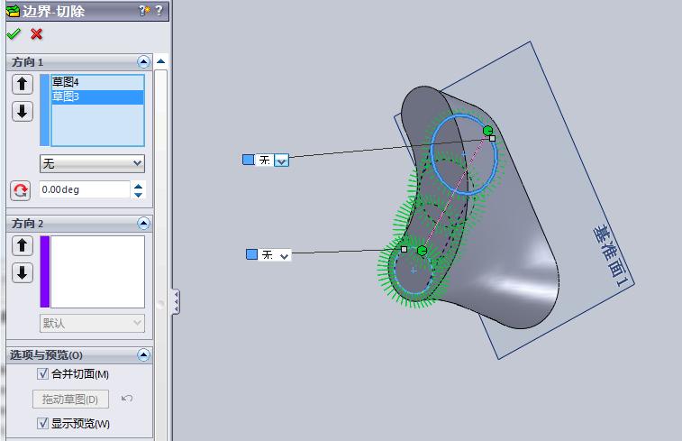Click the green connector handle on lower circle
Image resolution: width=682 pixels, height=441 pixels.
point(422,251)
